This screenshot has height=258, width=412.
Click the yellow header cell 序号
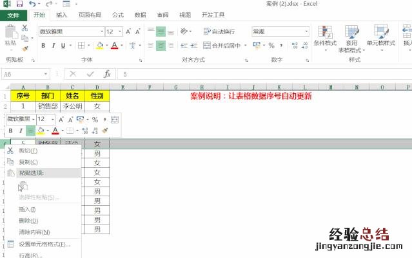[23, 96]
